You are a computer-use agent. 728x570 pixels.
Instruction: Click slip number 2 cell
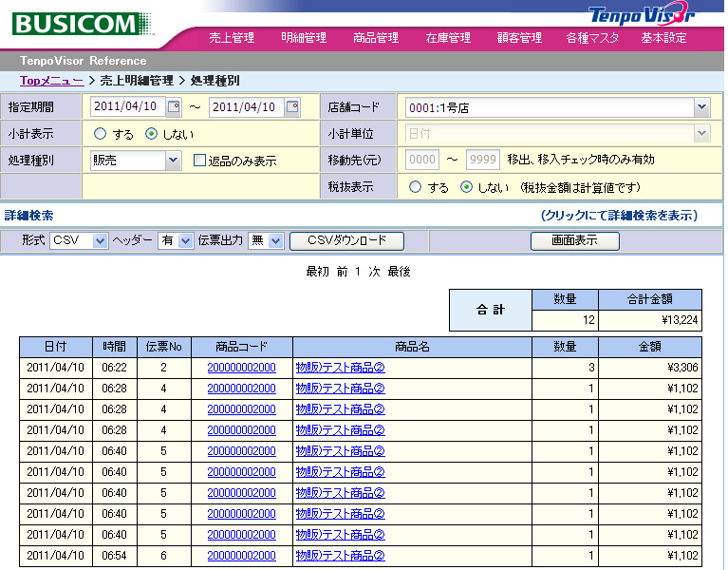coord(164,368)
